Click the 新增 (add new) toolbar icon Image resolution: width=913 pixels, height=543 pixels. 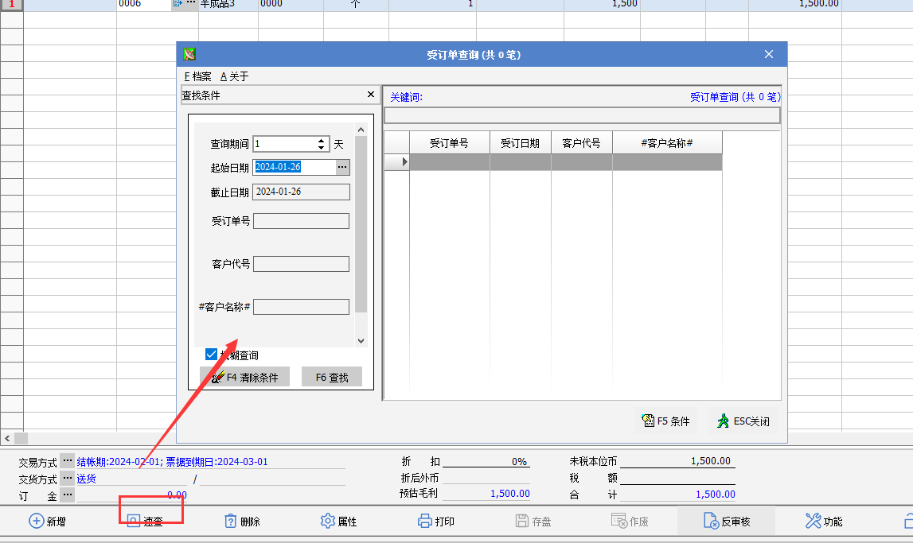point(37,522)
